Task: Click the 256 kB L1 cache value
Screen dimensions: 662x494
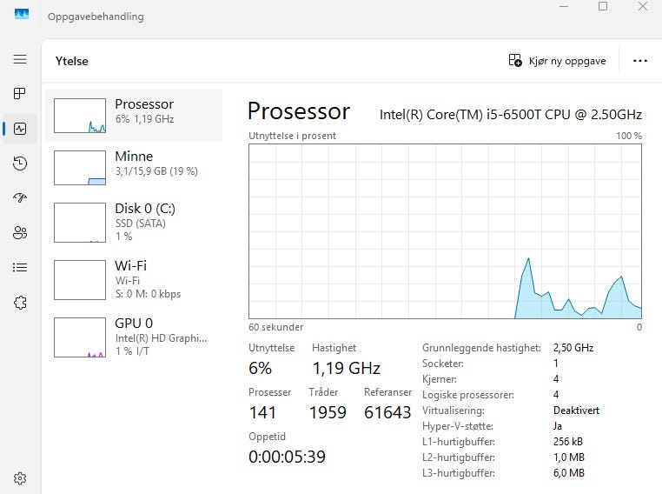Action: click(568, 442)
